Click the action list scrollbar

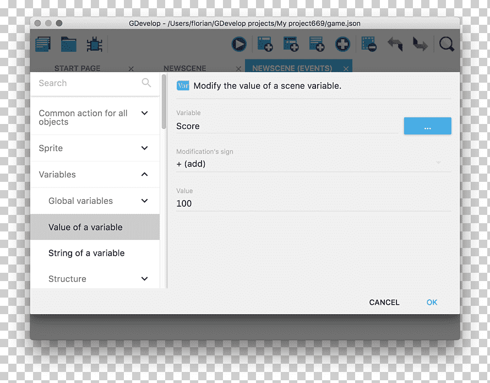(164, 102)
